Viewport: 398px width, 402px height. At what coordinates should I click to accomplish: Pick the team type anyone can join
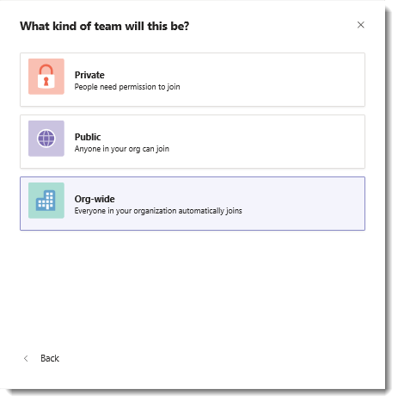(x=193, y=142)
